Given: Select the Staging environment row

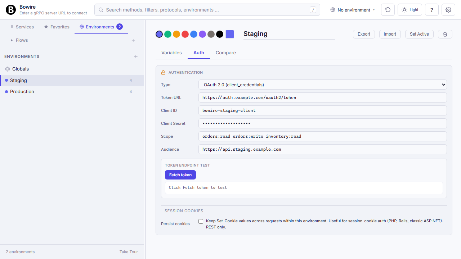Looking at the screenshot, I should click(72, 80).
